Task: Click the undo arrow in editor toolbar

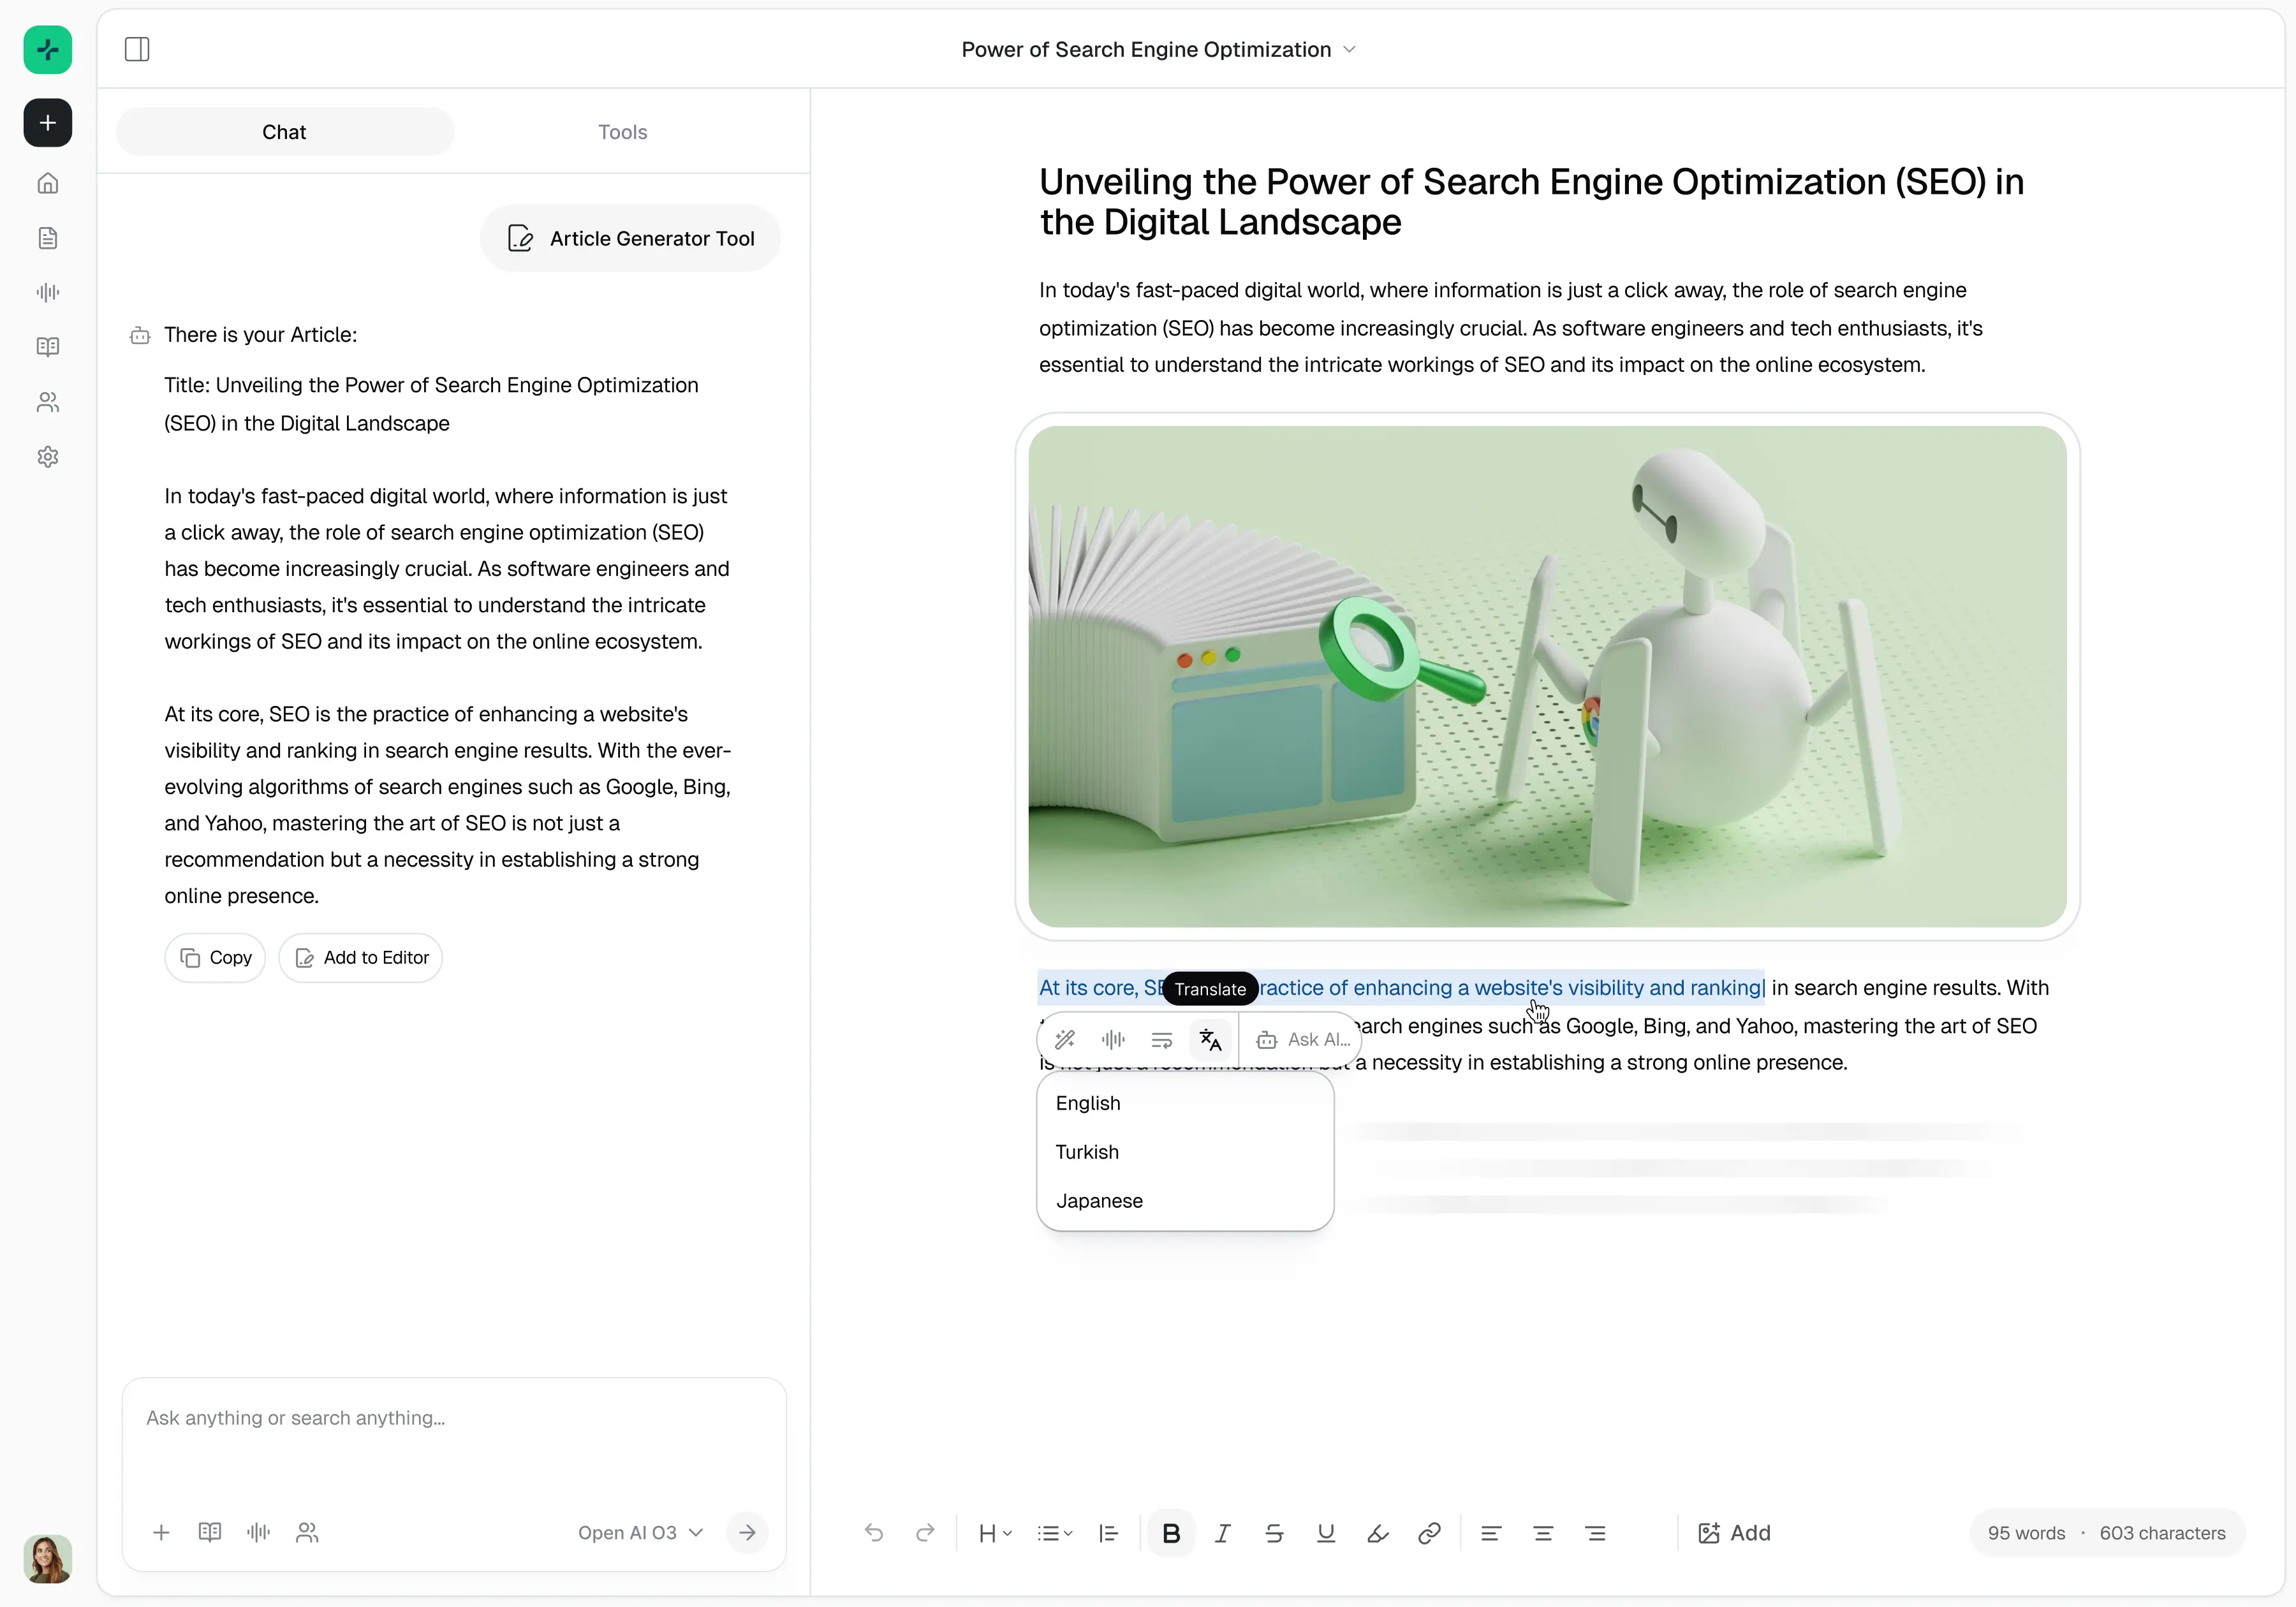Action: point(874,1533)
